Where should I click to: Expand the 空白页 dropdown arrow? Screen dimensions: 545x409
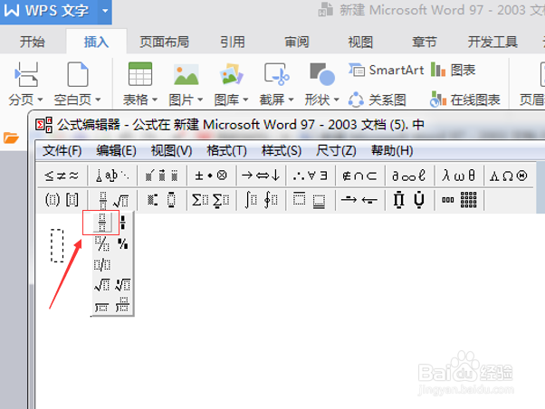(98, 100)
